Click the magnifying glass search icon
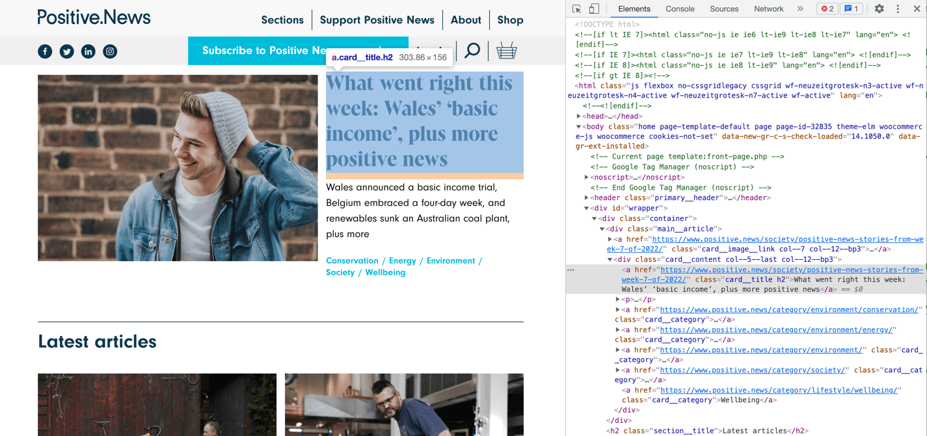This screenshot has width=927, height=436. pos(472,51)
